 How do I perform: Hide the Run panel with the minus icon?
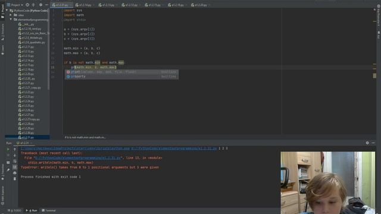373,143
